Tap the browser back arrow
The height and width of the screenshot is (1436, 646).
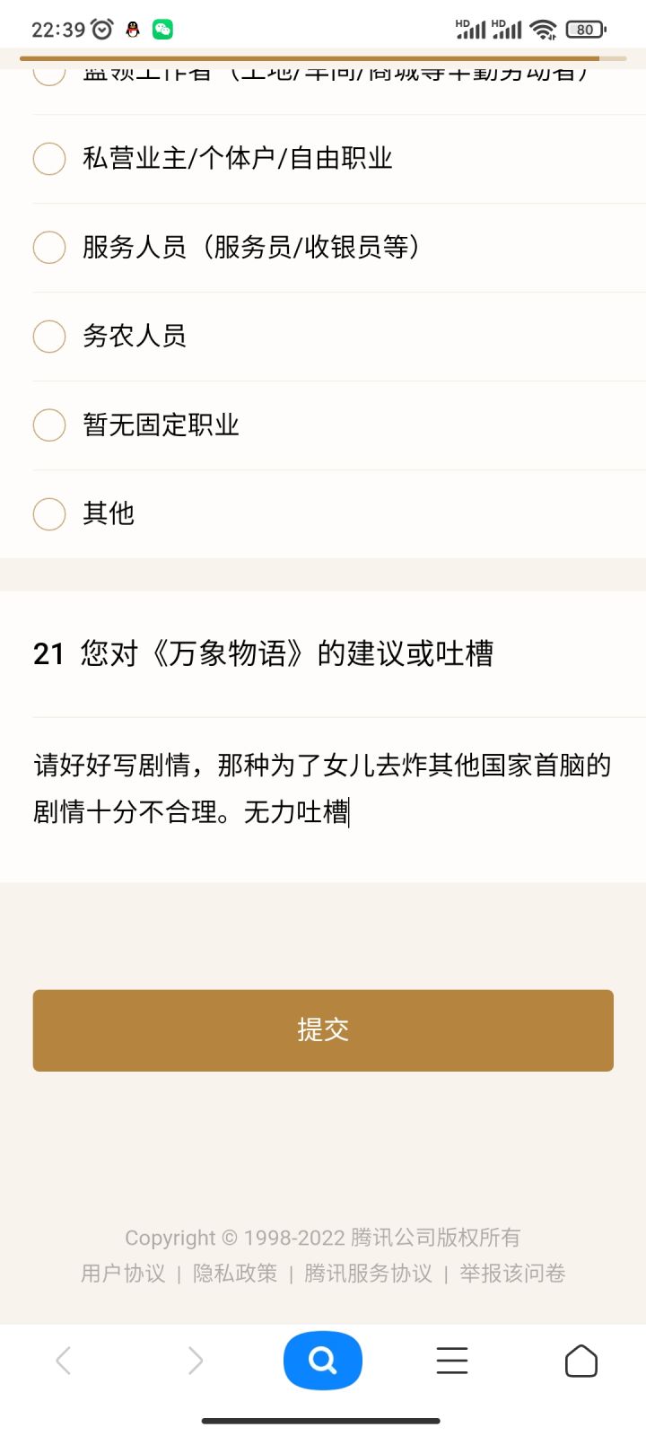click(63, 1361)
